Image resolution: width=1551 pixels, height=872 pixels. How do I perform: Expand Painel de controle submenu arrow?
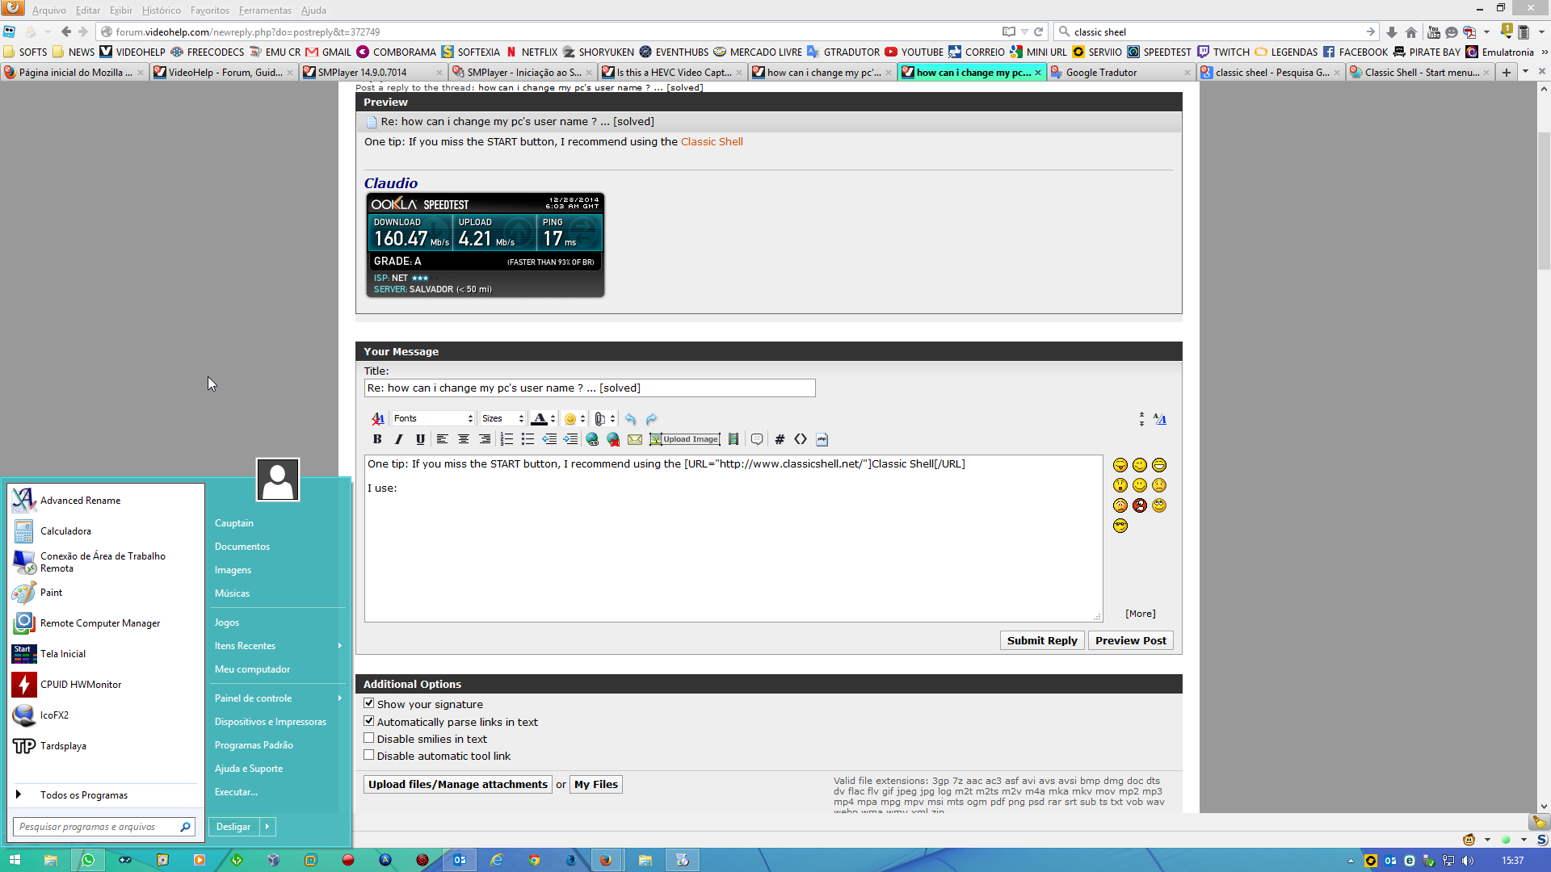[340, 698]
